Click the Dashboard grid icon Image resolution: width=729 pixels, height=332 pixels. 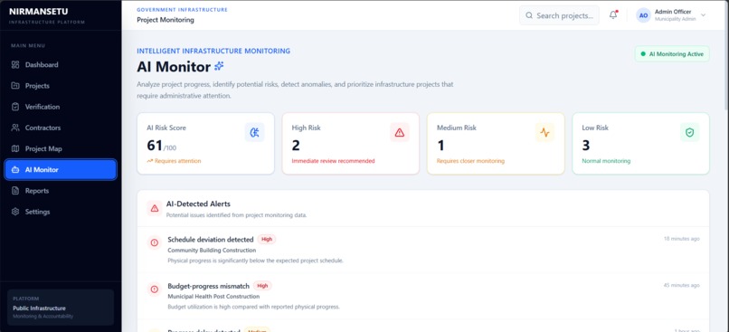15,64
